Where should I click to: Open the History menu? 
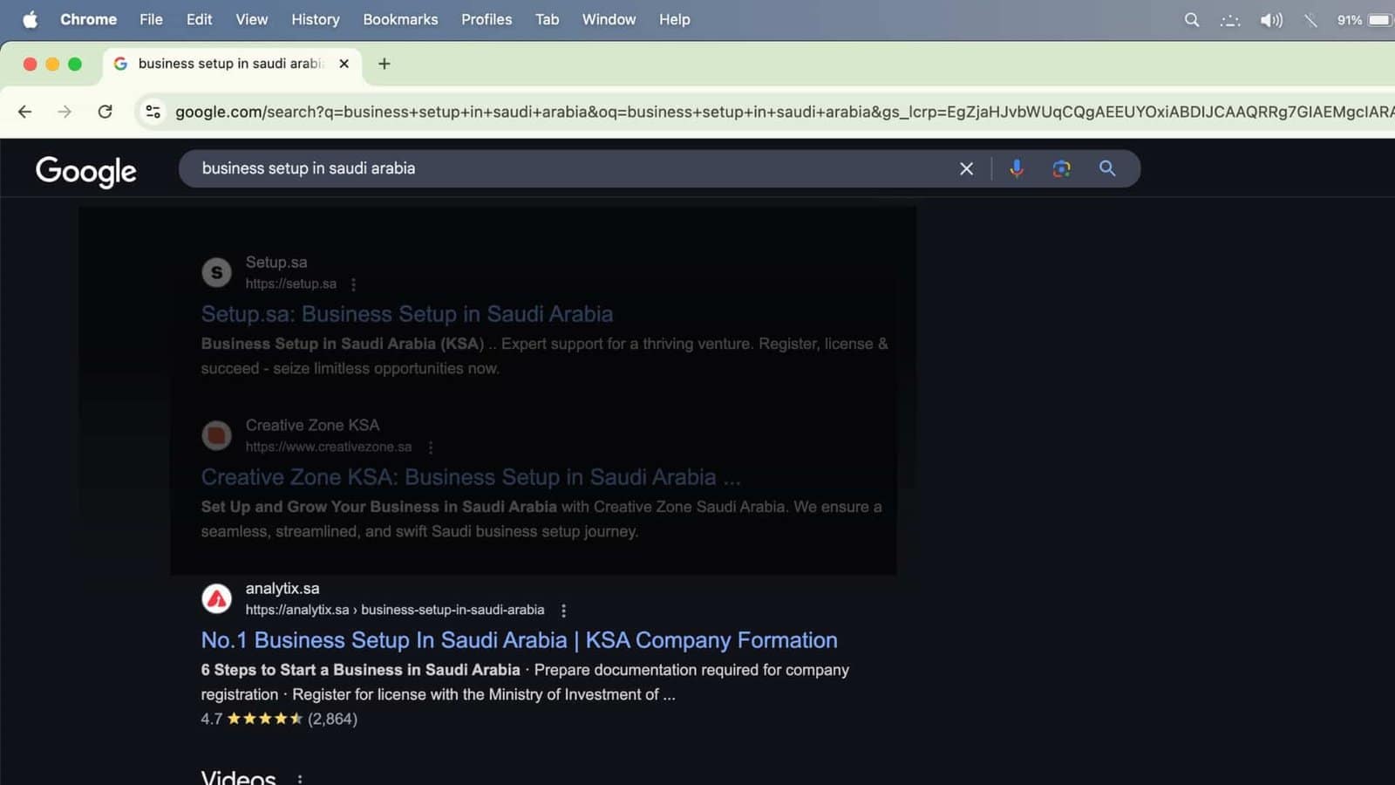(x=315, y=19)
